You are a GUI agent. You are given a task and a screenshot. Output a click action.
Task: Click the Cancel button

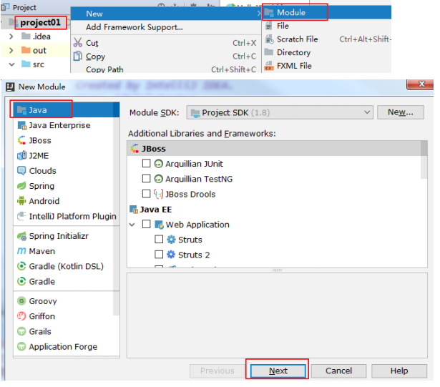339,371
